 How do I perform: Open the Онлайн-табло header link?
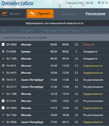pos(17,3)
